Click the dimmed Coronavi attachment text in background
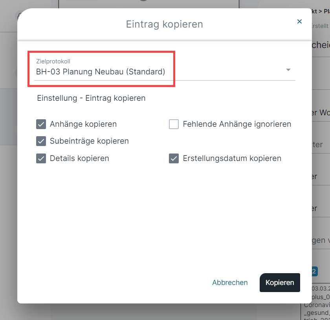The height and width of the screenshot is (320, 330). pyautogui.click(x=317, y=305)
